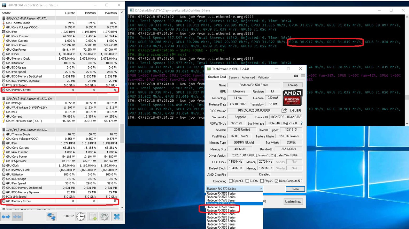Open HWiNFO sensor settings gear

pyautogui.click(x=104, y=217)
